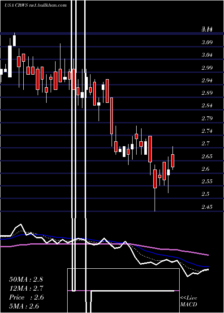Select the 3.09 price axis label
224x313 pixels.
tap(207, 42)
